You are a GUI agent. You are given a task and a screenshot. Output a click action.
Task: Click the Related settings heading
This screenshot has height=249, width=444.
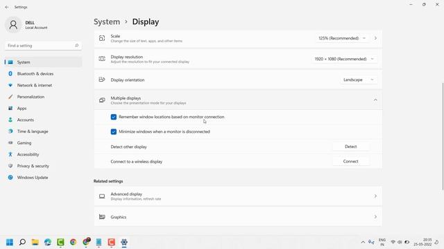point(108,181)
